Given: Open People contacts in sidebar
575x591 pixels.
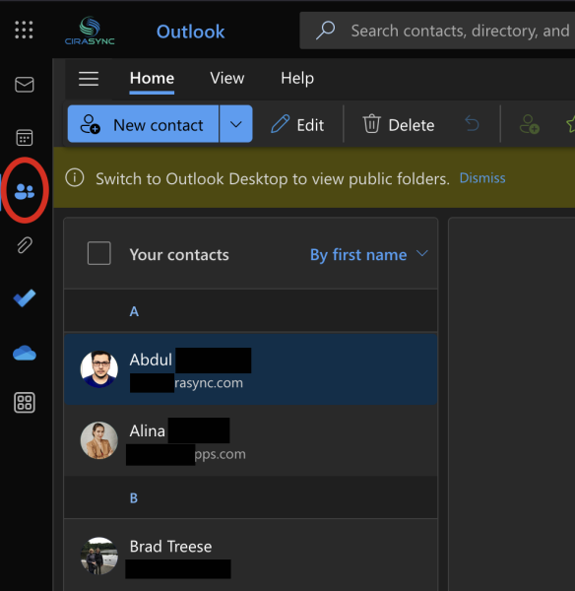Looking at the screenshot, I should click(x=25, y=191).
